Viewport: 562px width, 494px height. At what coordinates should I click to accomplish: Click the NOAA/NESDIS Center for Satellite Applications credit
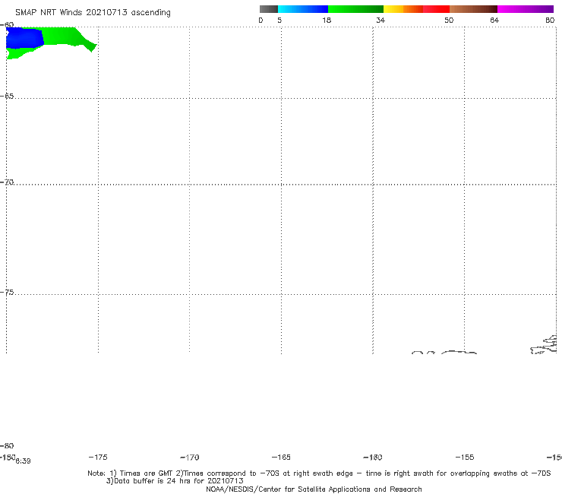pyautogui.click(x=314, y=489)
